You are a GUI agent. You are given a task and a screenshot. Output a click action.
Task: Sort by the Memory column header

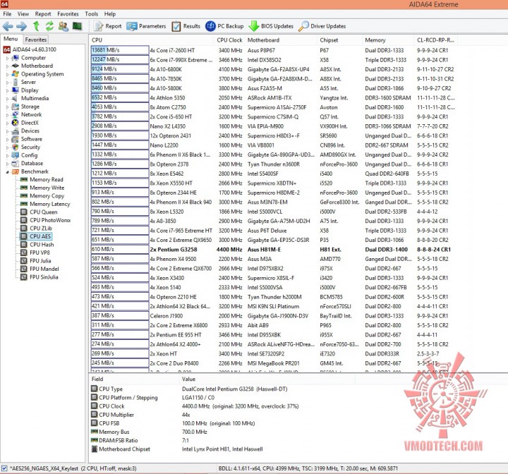click(389, 40)
